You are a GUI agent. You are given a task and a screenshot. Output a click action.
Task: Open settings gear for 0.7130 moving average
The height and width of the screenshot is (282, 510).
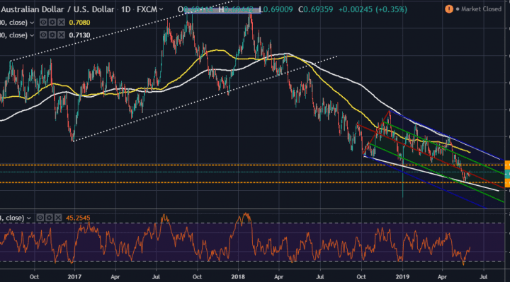click(52, 35)
